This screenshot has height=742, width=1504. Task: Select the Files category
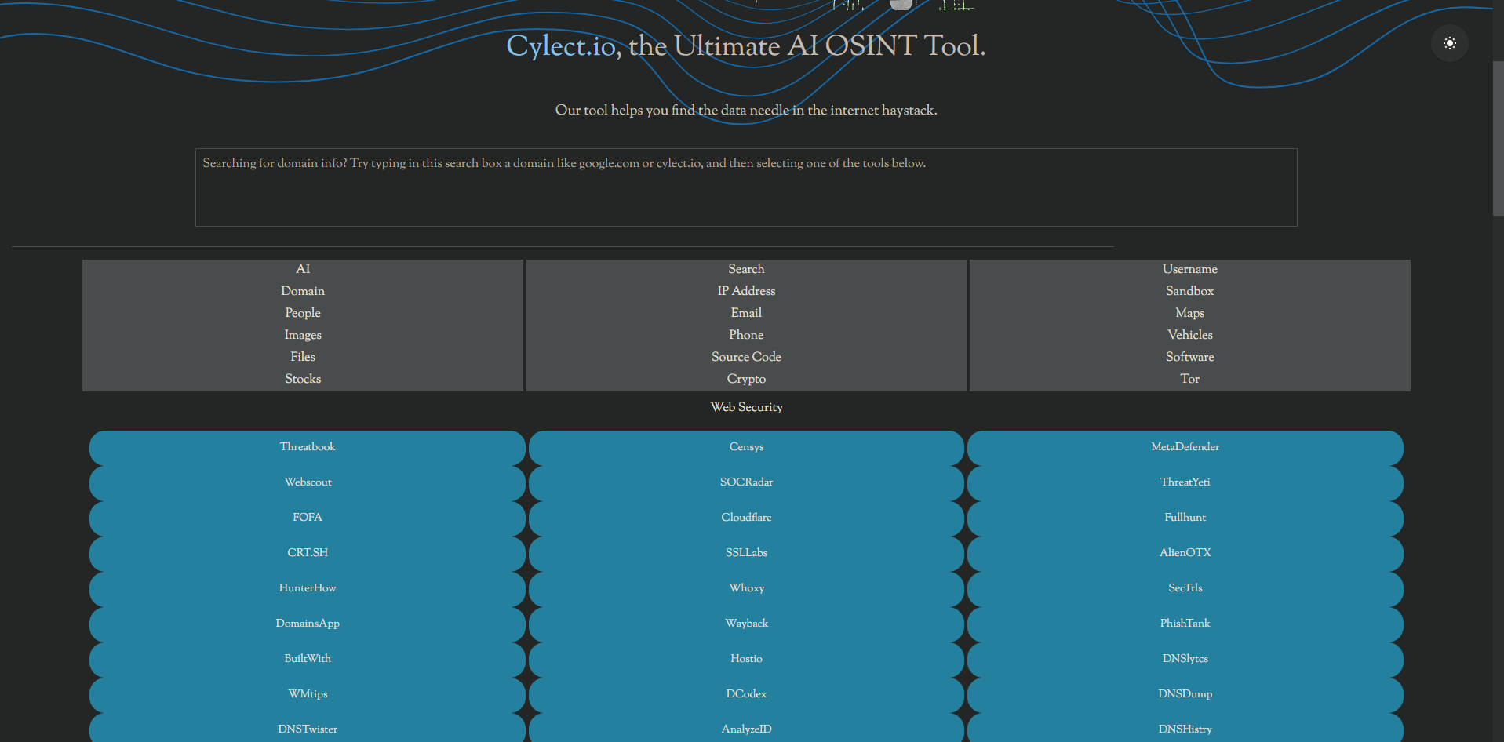(303, 357)
